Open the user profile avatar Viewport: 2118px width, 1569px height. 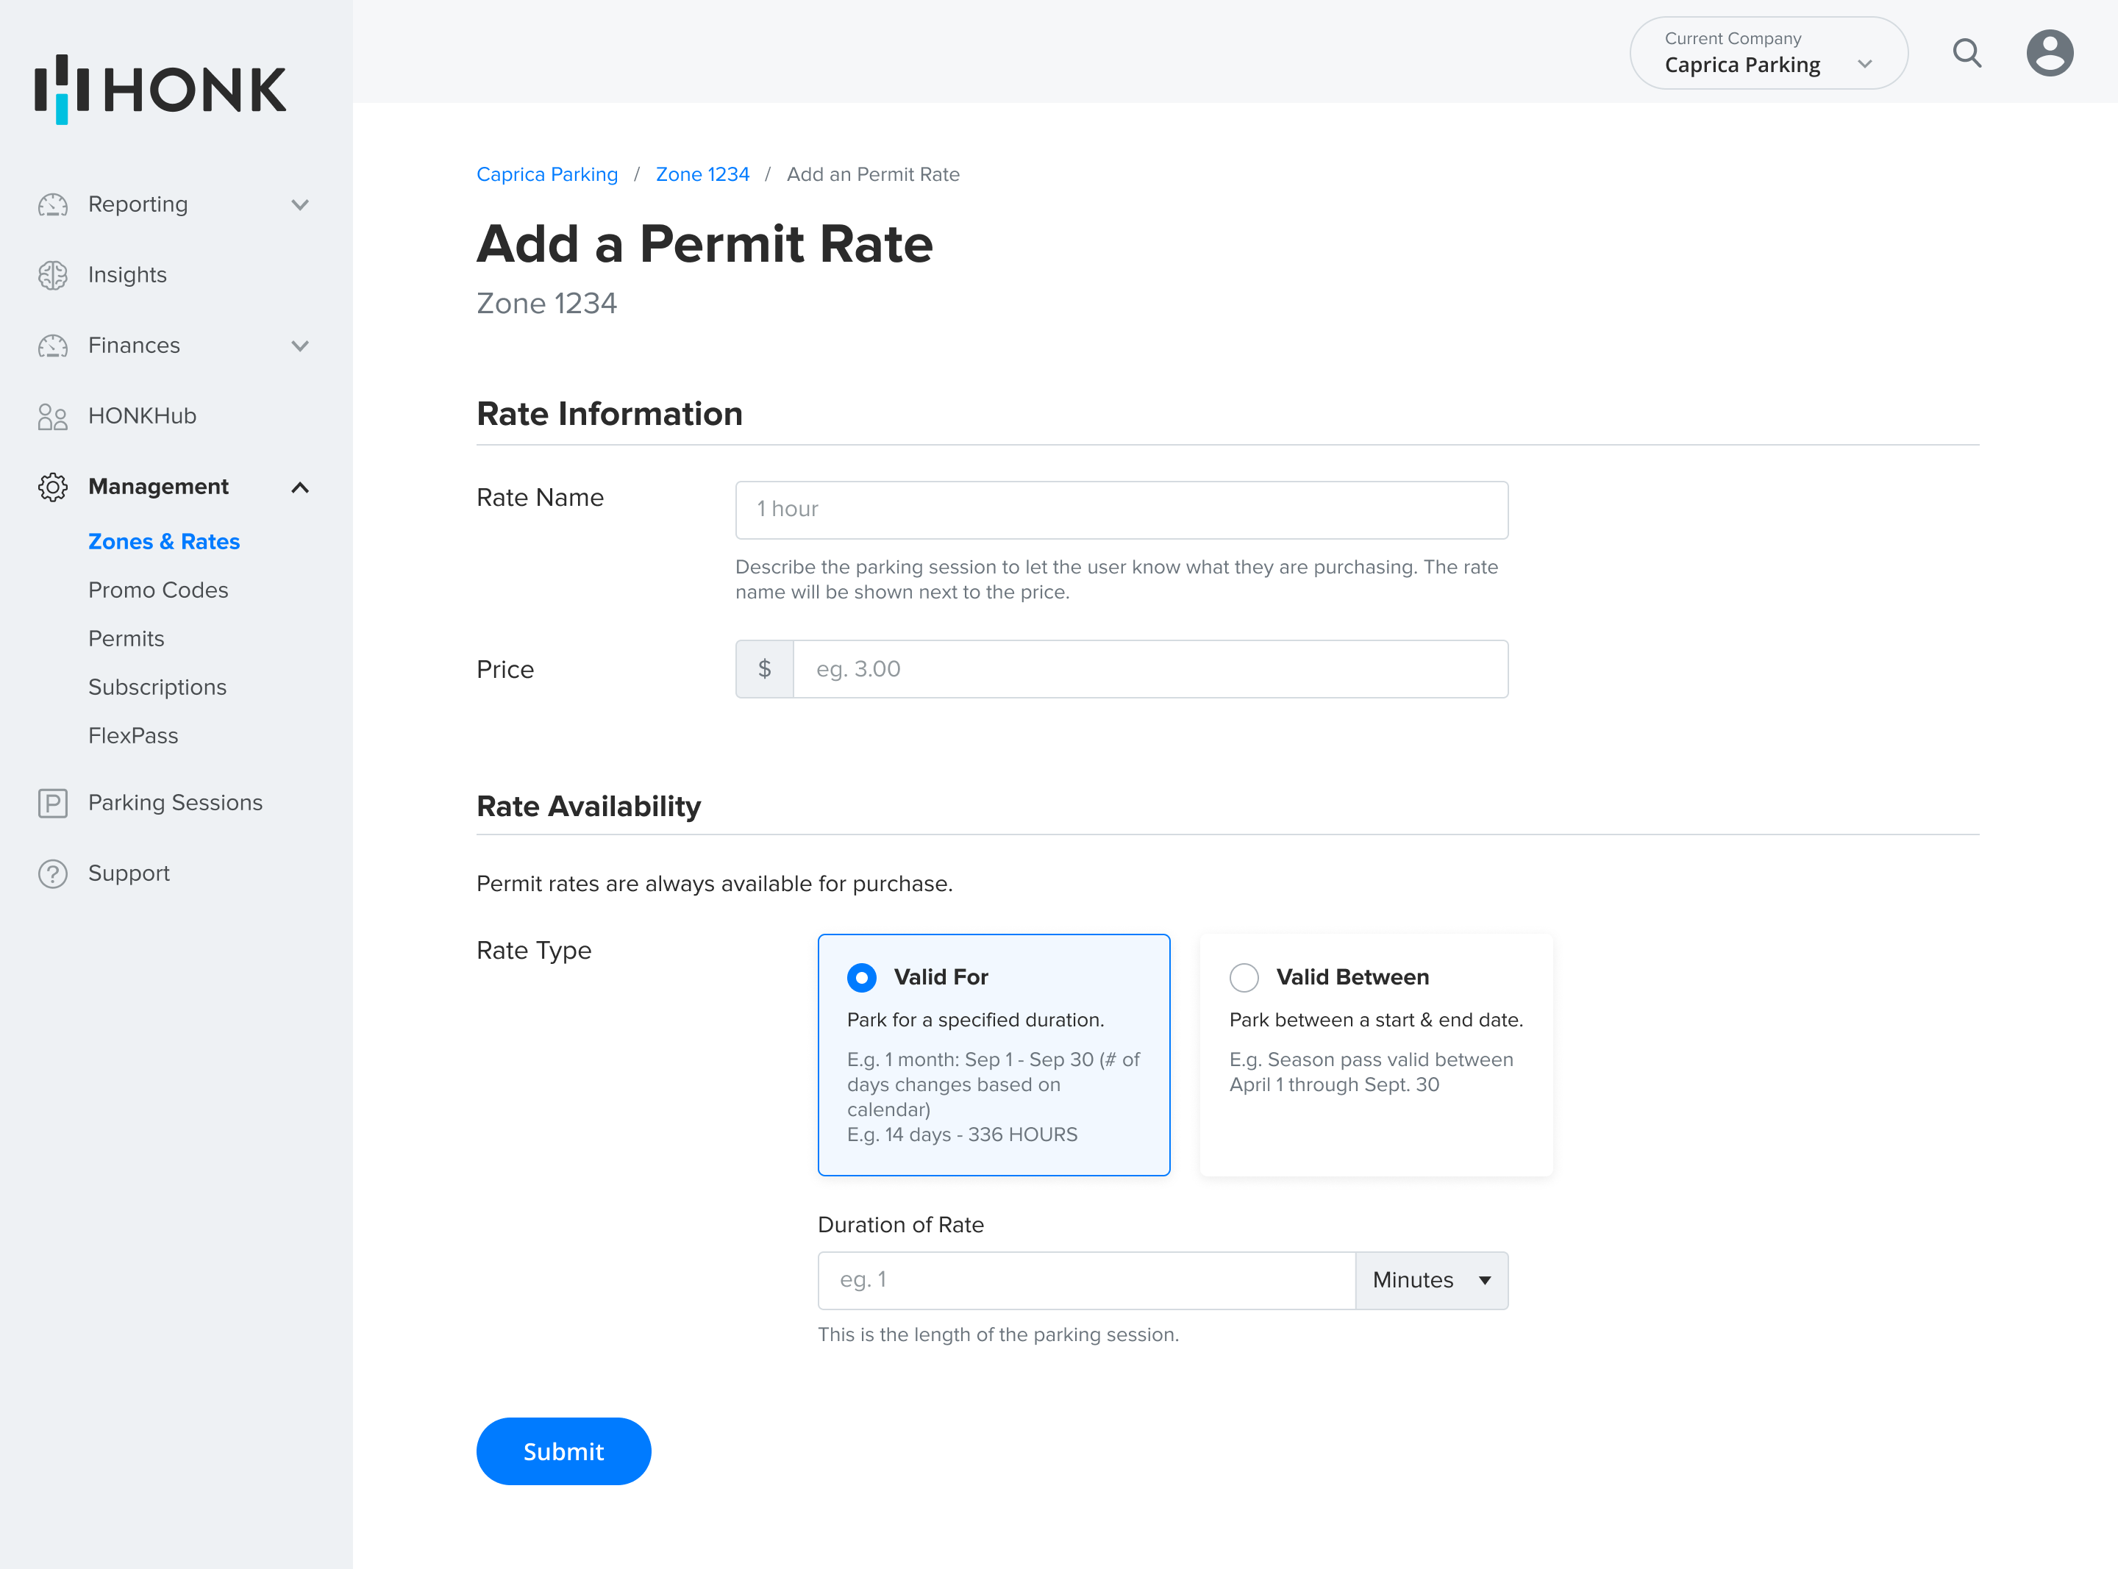click(x=2049, y=53)
